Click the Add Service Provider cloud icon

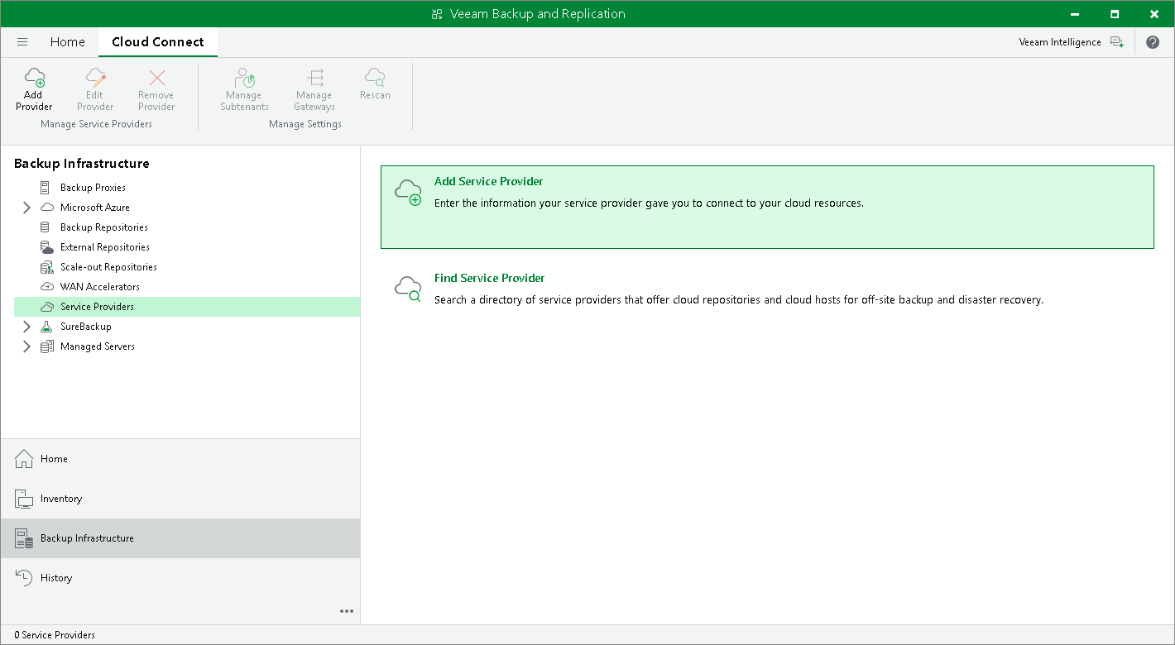coord(408,193)
